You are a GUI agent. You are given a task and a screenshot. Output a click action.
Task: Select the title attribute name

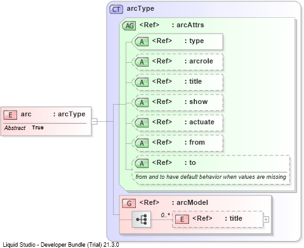195,81
